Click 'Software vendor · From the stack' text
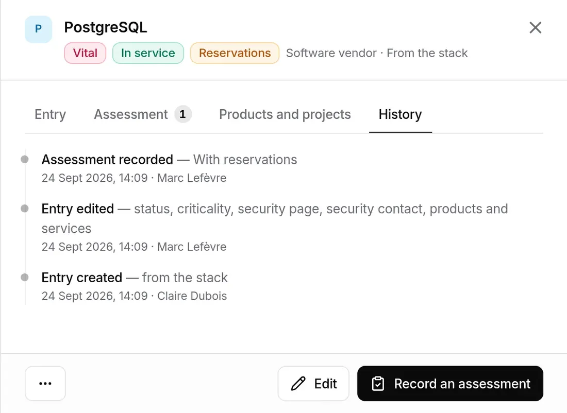The image size is (567, 413). [377, 53]
